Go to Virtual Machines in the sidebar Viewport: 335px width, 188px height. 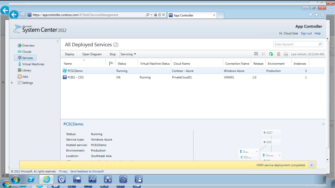click(31, 64)
